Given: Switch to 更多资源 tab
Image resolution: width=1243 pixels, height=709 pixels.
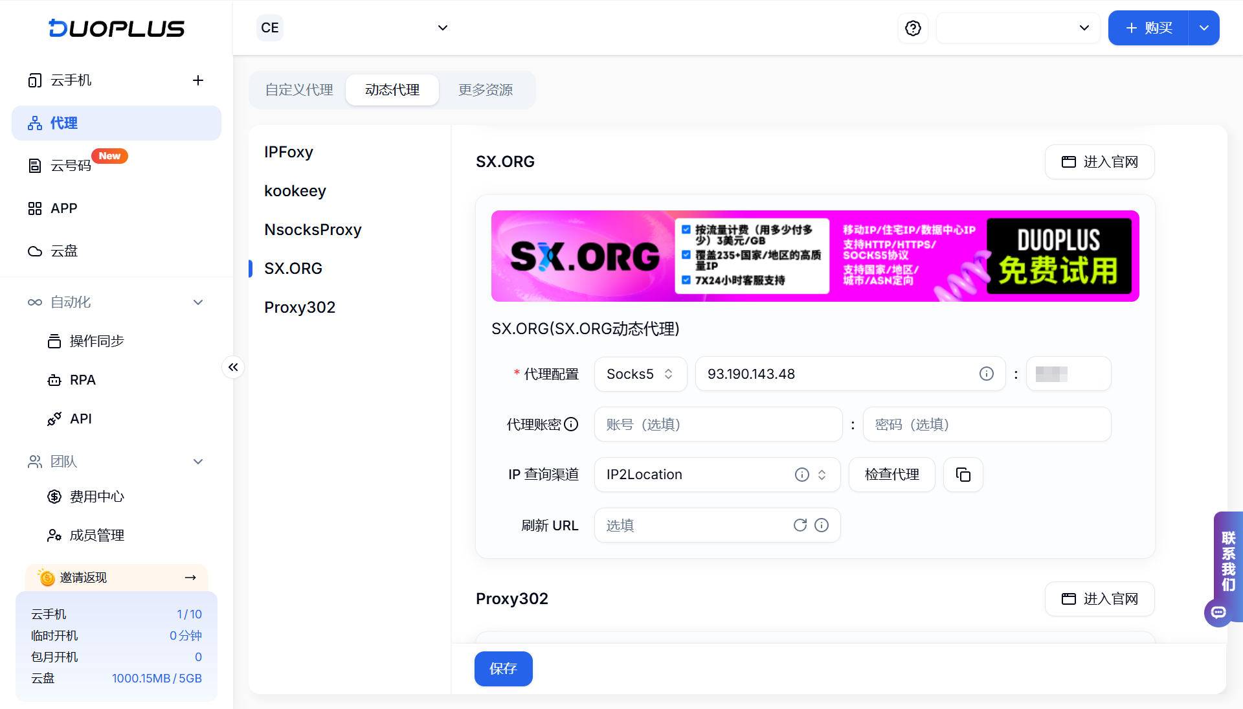Looking at the screenshot, I should coord(486,90).
